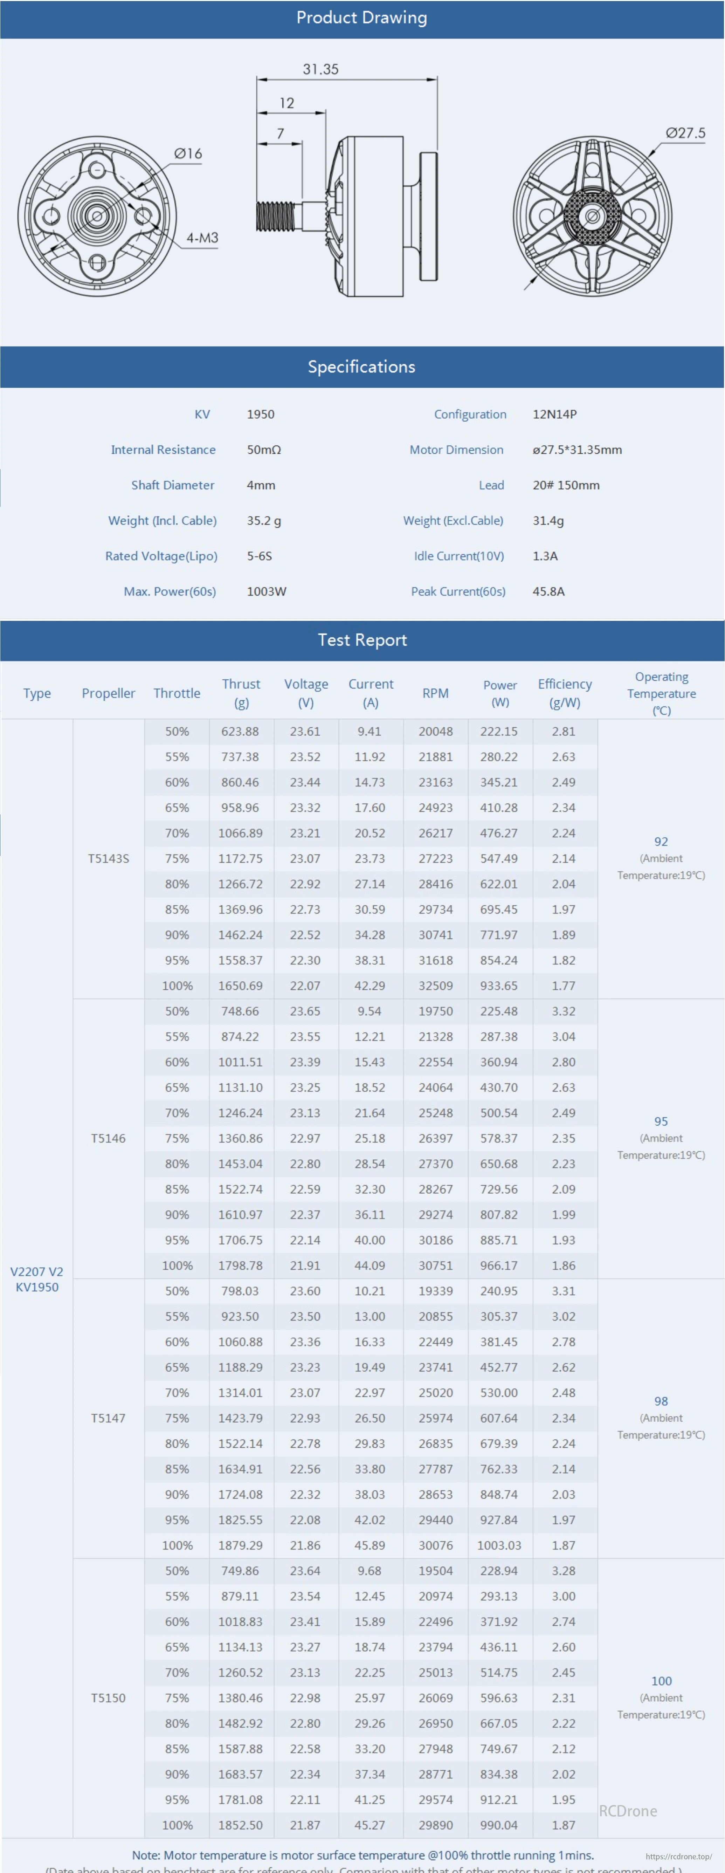
Task: Click the Peak Current 45.8A value
Action: (548, 591)
